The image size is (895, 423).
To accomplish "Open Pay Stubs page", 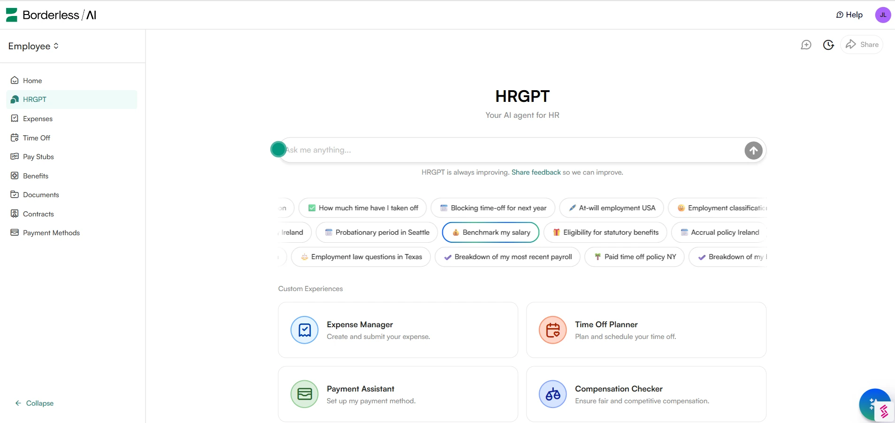I will coord(72,157).
